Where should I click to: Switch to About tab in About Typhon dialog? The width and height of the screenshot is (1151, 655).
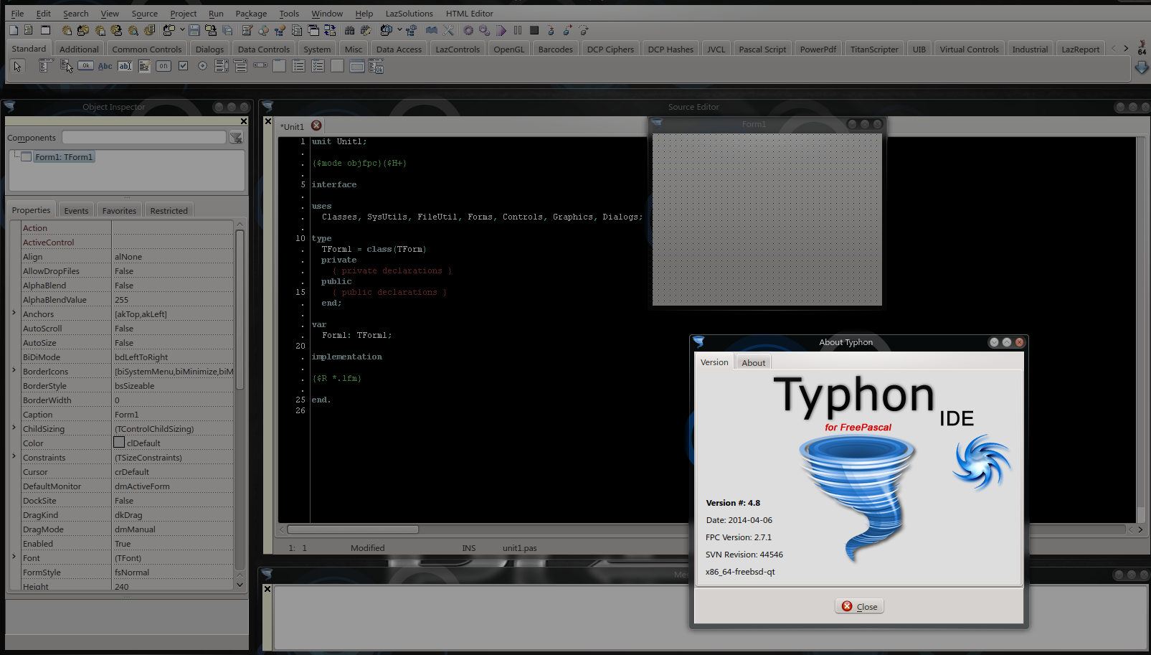coord(754,363)
